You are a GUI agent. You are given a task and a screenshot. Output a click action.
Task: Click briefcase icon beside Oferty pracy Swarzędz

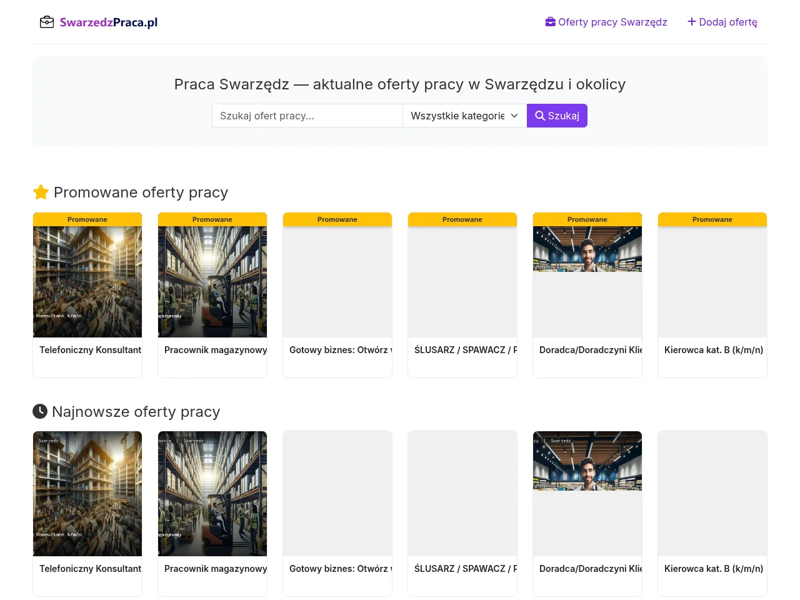(x=551, y=22)
